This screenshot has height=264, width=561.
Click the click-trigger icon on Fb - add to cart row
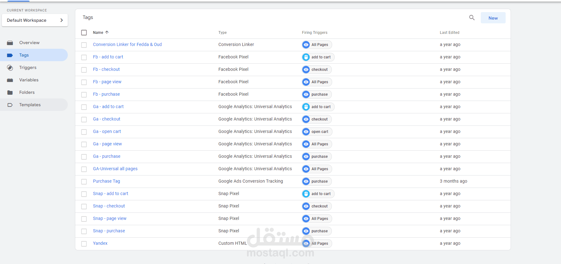pyautogui.click(x=306, y=57)
